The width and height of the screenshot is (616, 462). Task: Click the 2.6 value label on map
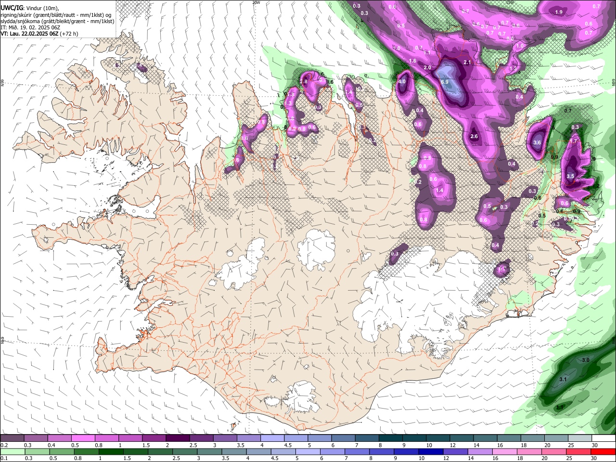(x=474, y=137)
